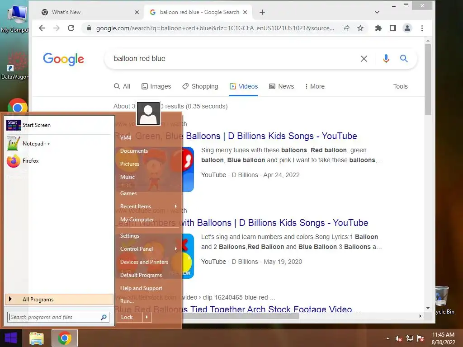Start voice search with the microphone icon

tap(386, 59)
